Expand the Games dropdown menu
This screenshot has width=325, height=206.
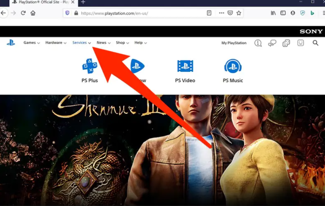tap(32, 43)
